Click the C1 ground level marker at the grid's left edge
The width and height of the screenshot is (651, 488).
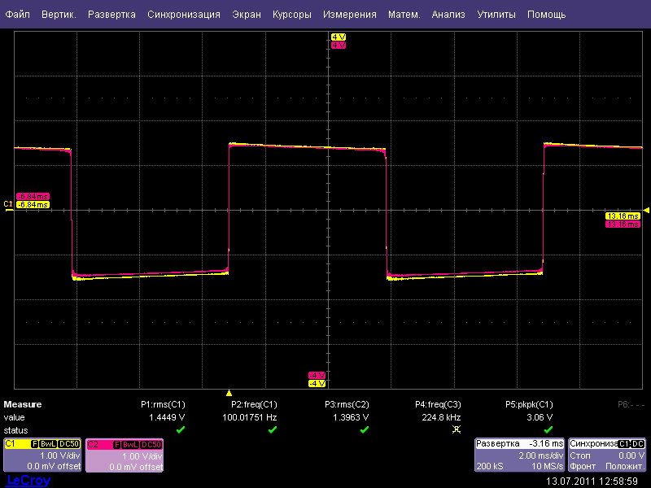point(9,204)
